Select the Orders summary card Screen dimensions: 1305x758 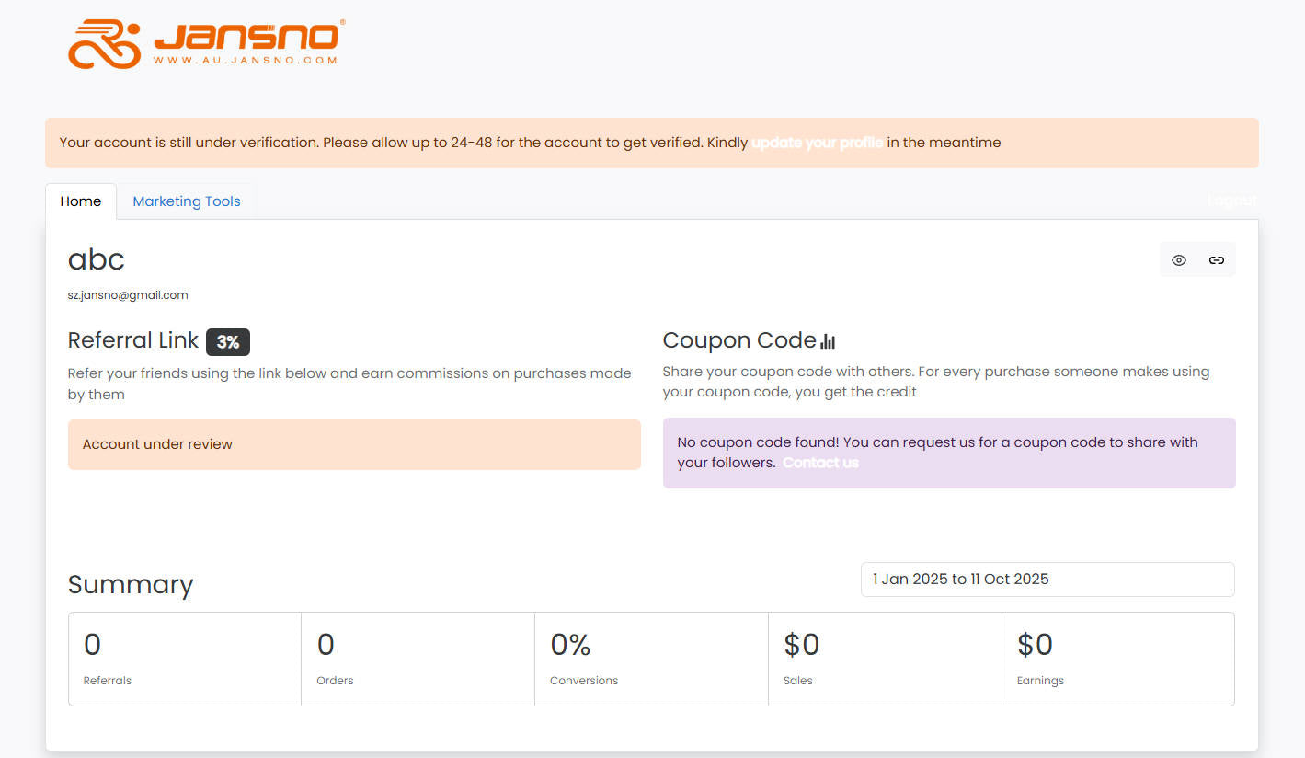(x=418, y=659)
